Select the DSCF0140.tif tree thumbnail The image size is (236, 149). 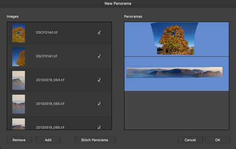pyautogui.click(x=18, y=33)
